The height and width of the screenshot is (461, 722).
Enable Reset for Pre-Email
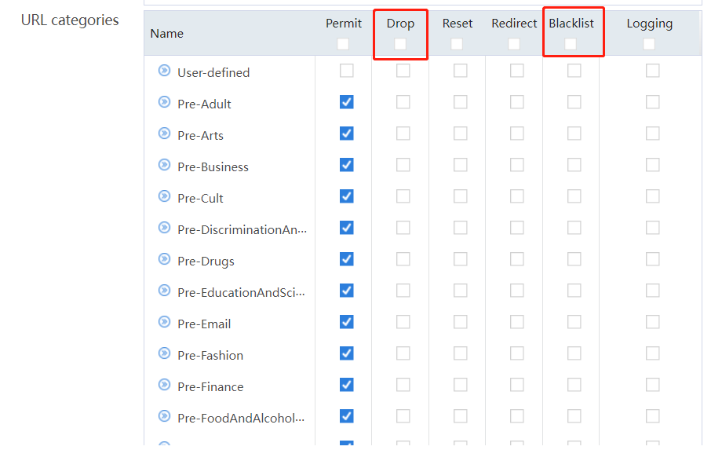coord(461,321)
